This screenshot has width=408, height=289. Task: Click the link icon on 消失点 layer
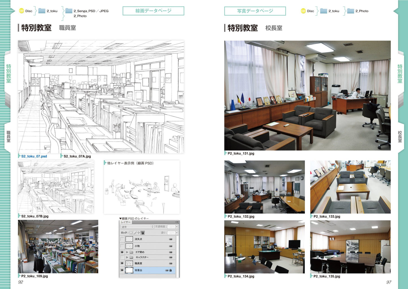click(x=171, y=239)
